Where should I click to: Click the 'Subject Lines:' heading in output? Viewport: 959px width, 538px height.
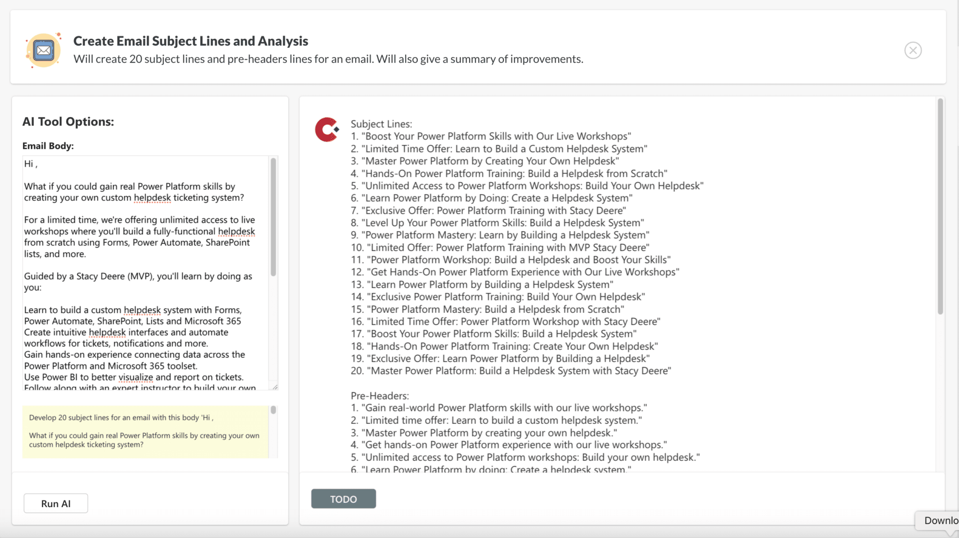click(x=381, y=124)
